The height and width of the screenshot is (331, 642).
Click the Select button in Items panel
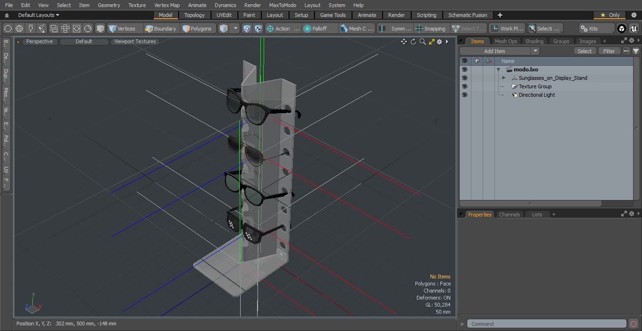pos(585,51)
